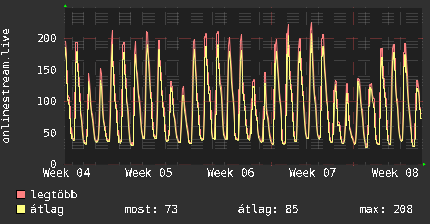Click the Week 07 axis label
Viewport: 430px width, 224px height.
pyautogui.click(x=313, y=173)
